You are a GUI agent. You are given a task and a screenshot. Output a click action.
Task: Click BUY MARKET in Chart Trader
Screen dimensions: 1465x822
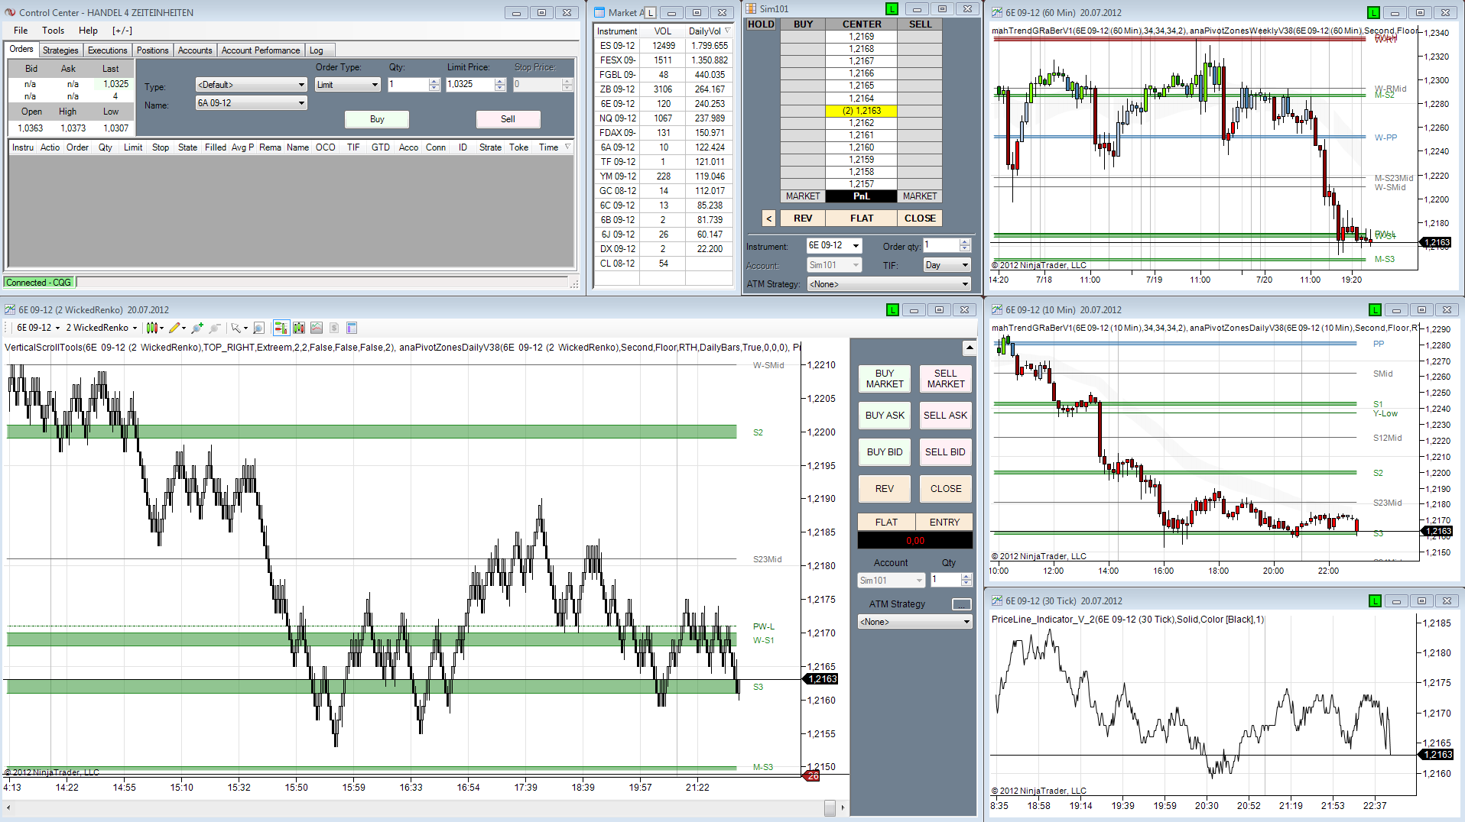click(885, 379)
